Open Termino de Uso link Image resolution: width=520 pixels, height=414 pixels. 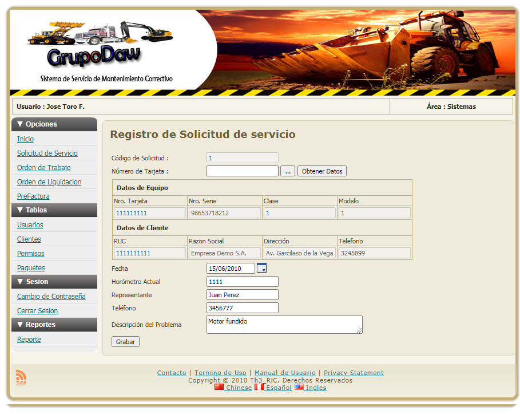point(220,373)
